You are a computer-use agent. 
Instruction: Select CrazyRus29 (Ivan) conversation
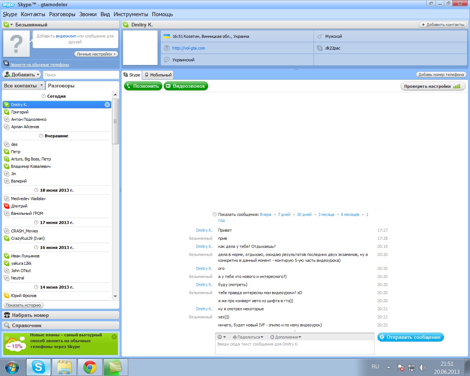click(57, 238)
